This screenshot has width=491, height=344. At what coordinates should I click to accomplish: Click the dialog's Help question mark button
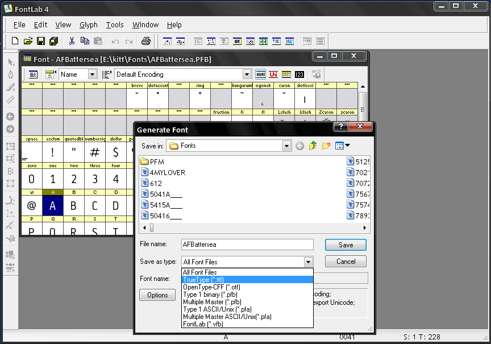[x=340, y=127]
